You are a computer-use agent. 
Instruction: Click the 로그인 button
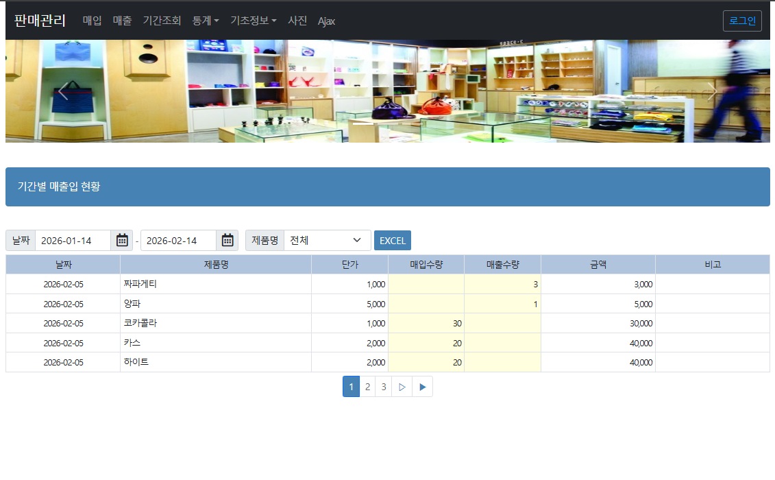click(742, 21)
